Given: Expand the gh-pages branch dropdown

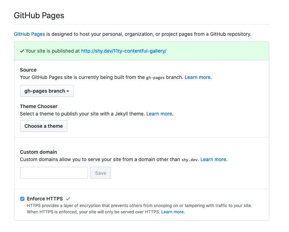Looking at the screenshot, I should click(47, 91).
